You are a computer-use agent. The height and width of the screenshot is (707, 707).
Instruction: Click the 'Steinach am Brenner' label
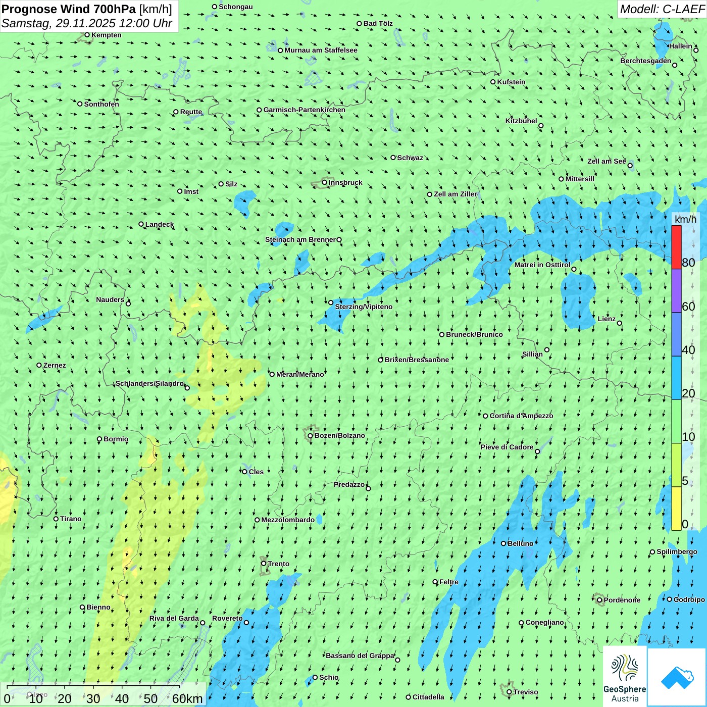[x=300, y=239]
